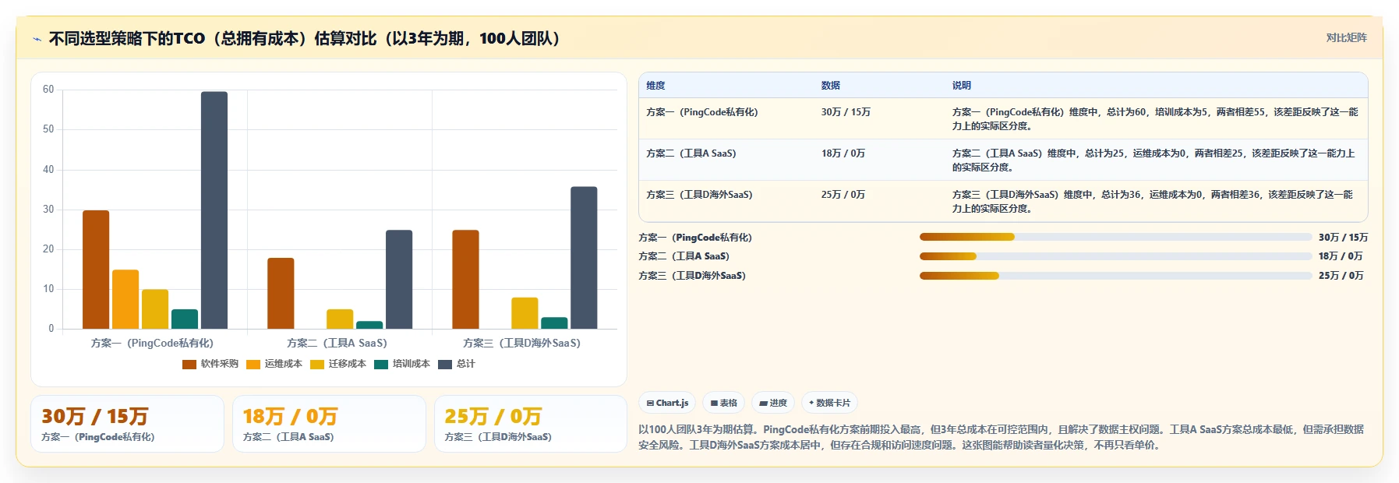The image size is (1399, 483).
Task: Click the progress bar for 方案二(工具A SaaS)
Action: tap(1115, 256)
